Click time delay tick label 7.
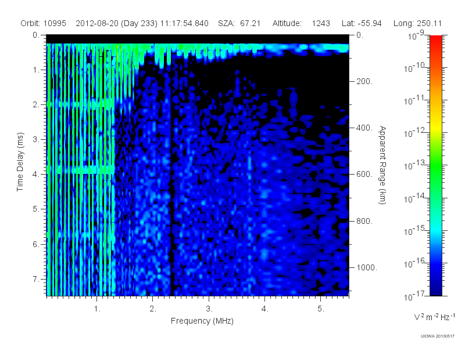Screen dimensions: 465x348 (36, 279)
